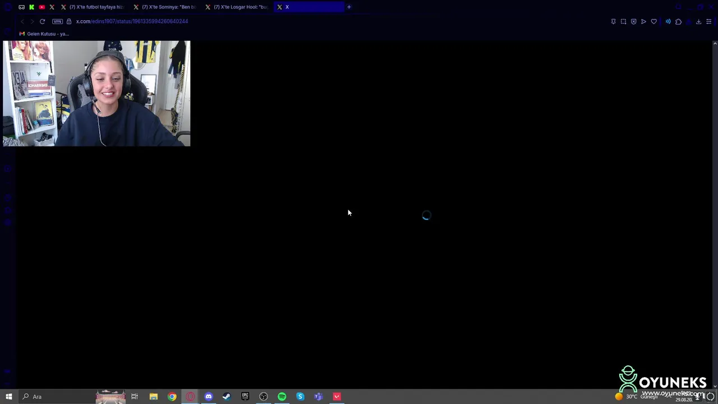Screen dimensions: 718x404
Task: Open OBS Studio from the taskbar
Action: [x=264, y=397]
